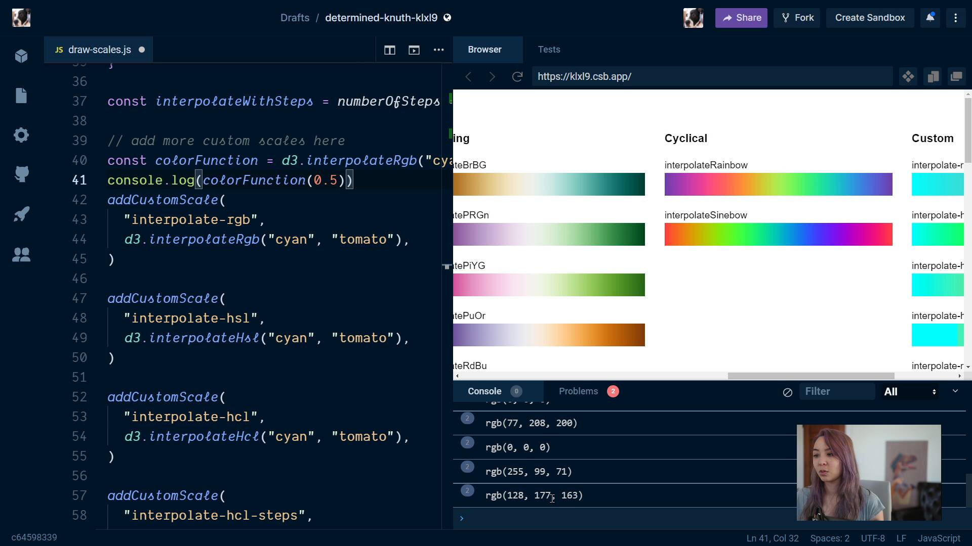Select the interpolateRainbow gradient swatch

pyautogui.click(x=778, y=184)
